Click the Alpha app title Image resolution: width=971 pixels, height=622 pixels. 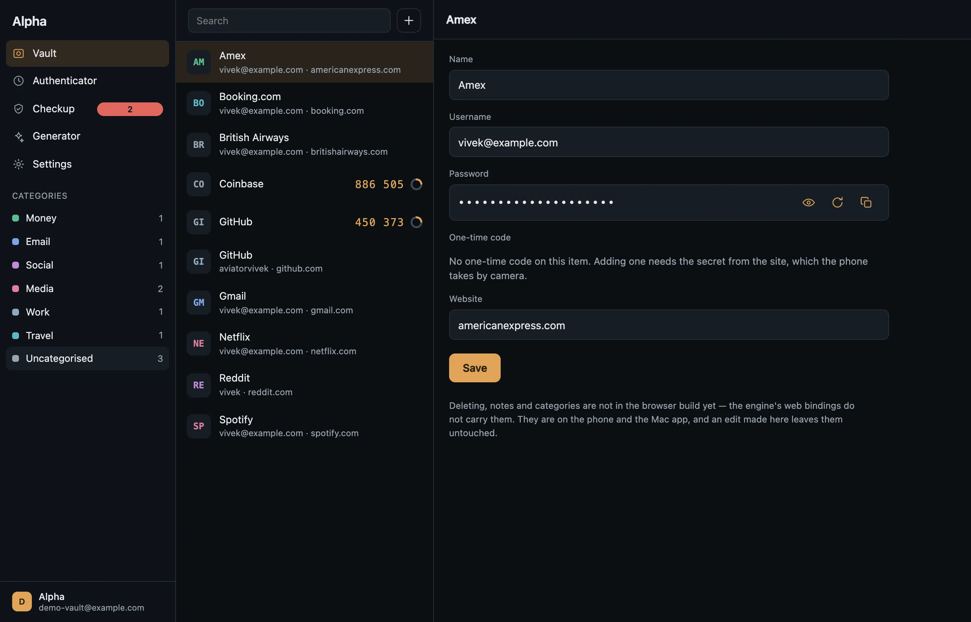30,21
